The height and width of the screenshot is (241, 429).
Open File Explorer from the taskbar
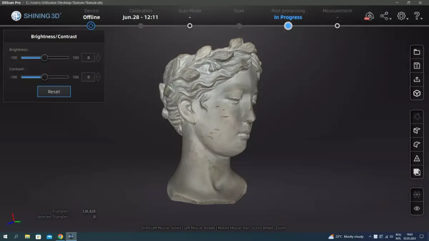click(x=28, y=236)
